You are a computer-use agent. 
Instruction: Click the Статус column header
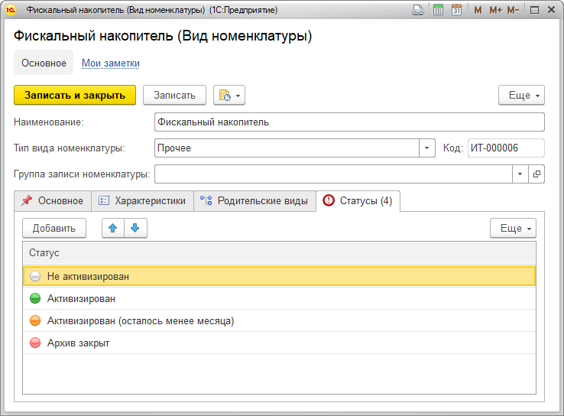(x=279, y=253)
